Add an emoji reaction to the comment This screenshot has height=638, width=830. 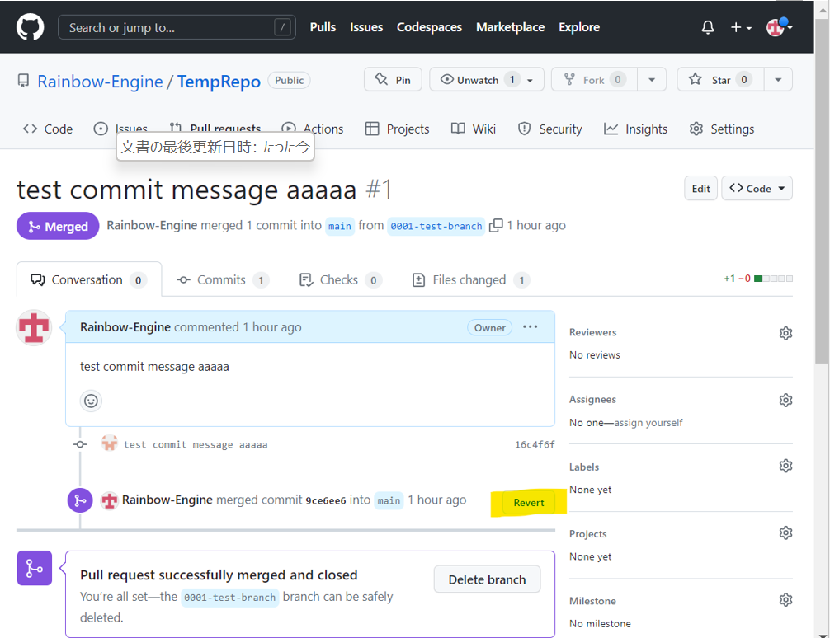91,401
